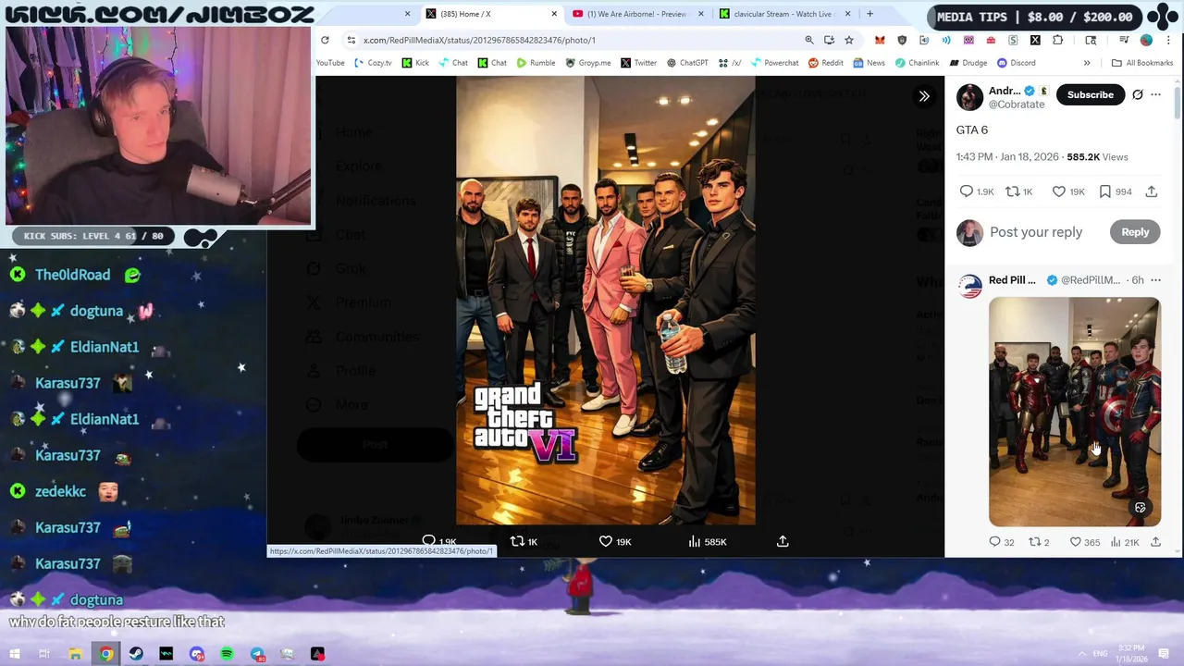Close the clavicular Stream tab
Screen dimensions: 1184x666
point(847,14)
